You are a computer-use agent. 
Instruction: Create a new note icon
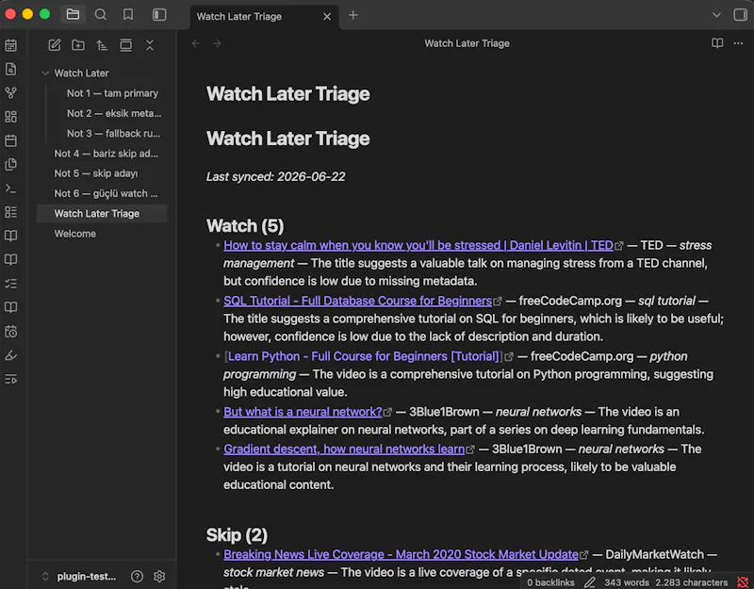click(x=55, y=45)
